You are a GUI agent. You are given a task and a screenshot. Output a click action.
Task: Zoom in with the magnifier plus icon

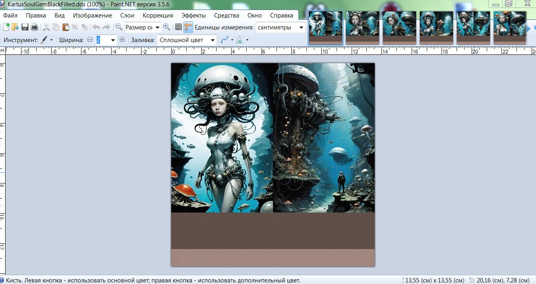167,27
